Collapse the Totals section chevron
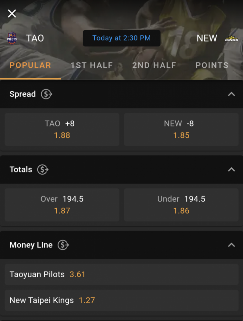 (x=231, y=169)
